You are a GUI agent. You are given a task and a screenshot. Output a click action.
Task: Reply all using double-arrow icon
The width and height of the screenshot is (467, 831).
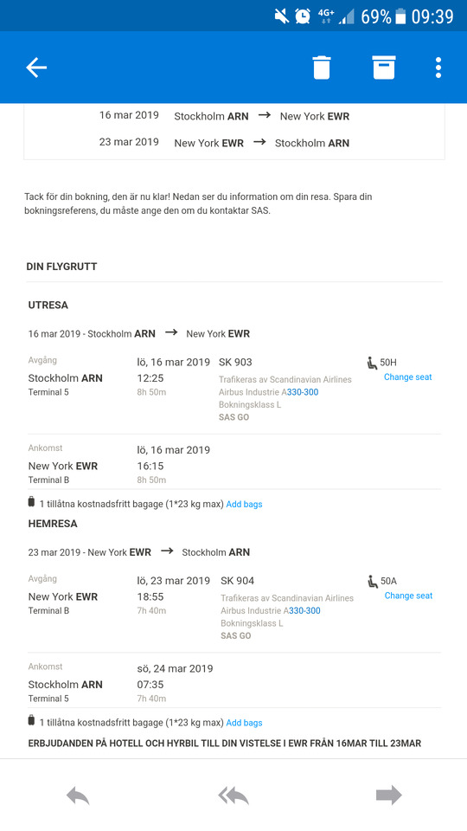tap(233, 796)
